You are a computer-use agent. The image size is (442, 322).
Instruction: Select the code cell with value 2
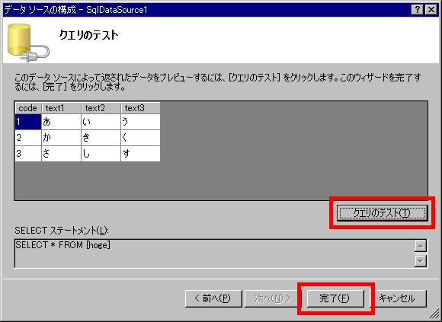point(28,138)
